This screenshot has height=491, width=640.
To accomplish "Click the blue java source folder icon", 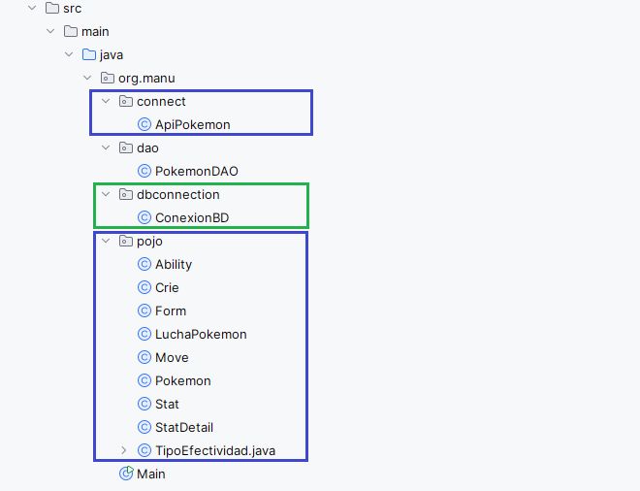I will pos(89,54).
